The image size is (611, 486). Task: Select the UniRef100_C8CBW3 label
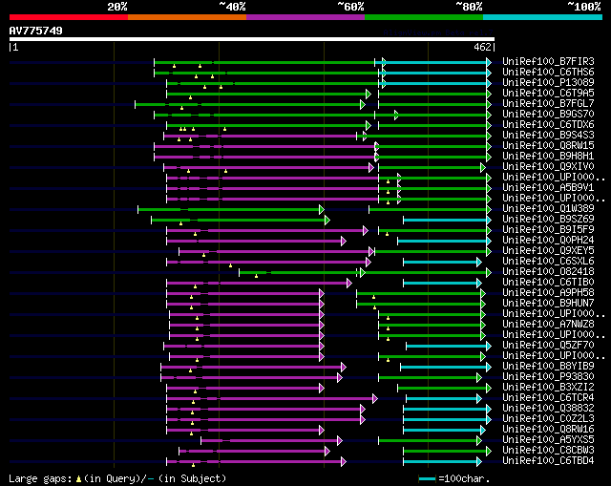(x=548, y=451)
